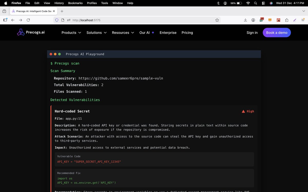Open the Apple menu
Image resolution: width=308 pixels, height=192 pixels.
pos(6,3)
